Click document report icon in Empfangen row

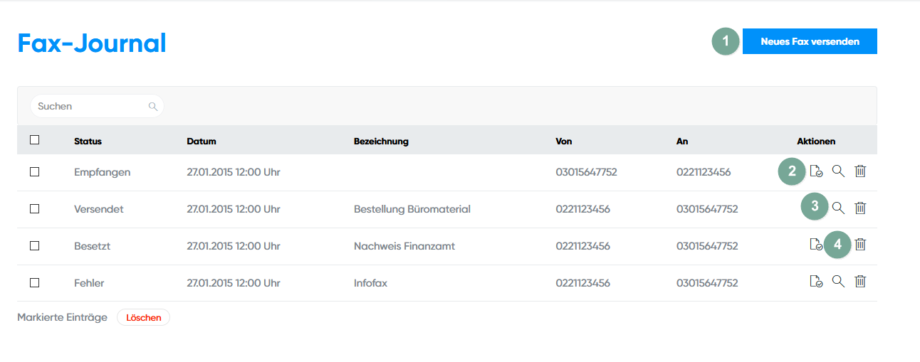(x=816, y=171)
